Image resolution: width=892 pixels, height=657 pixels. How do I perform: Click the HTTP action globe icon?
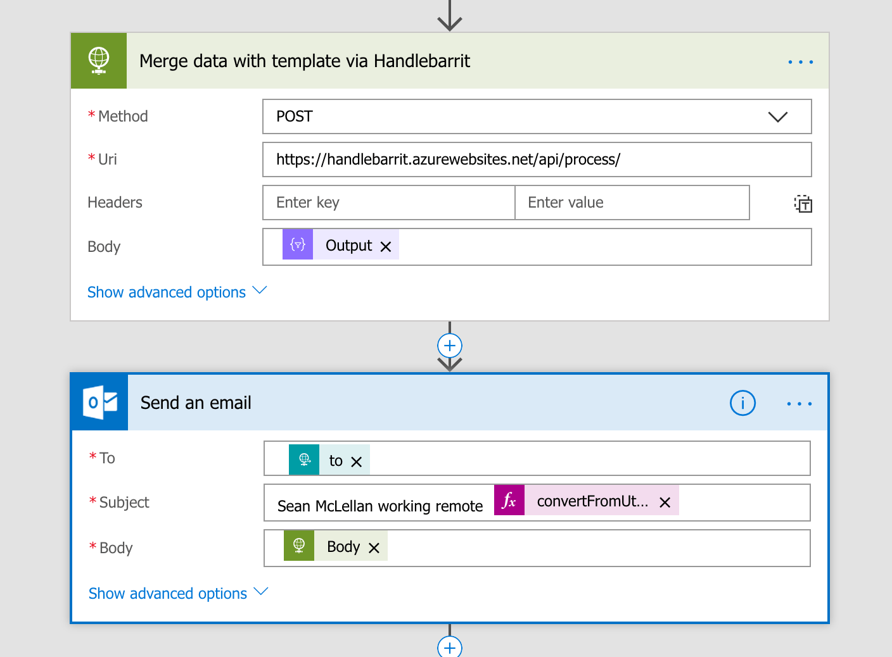pos(99,60)
